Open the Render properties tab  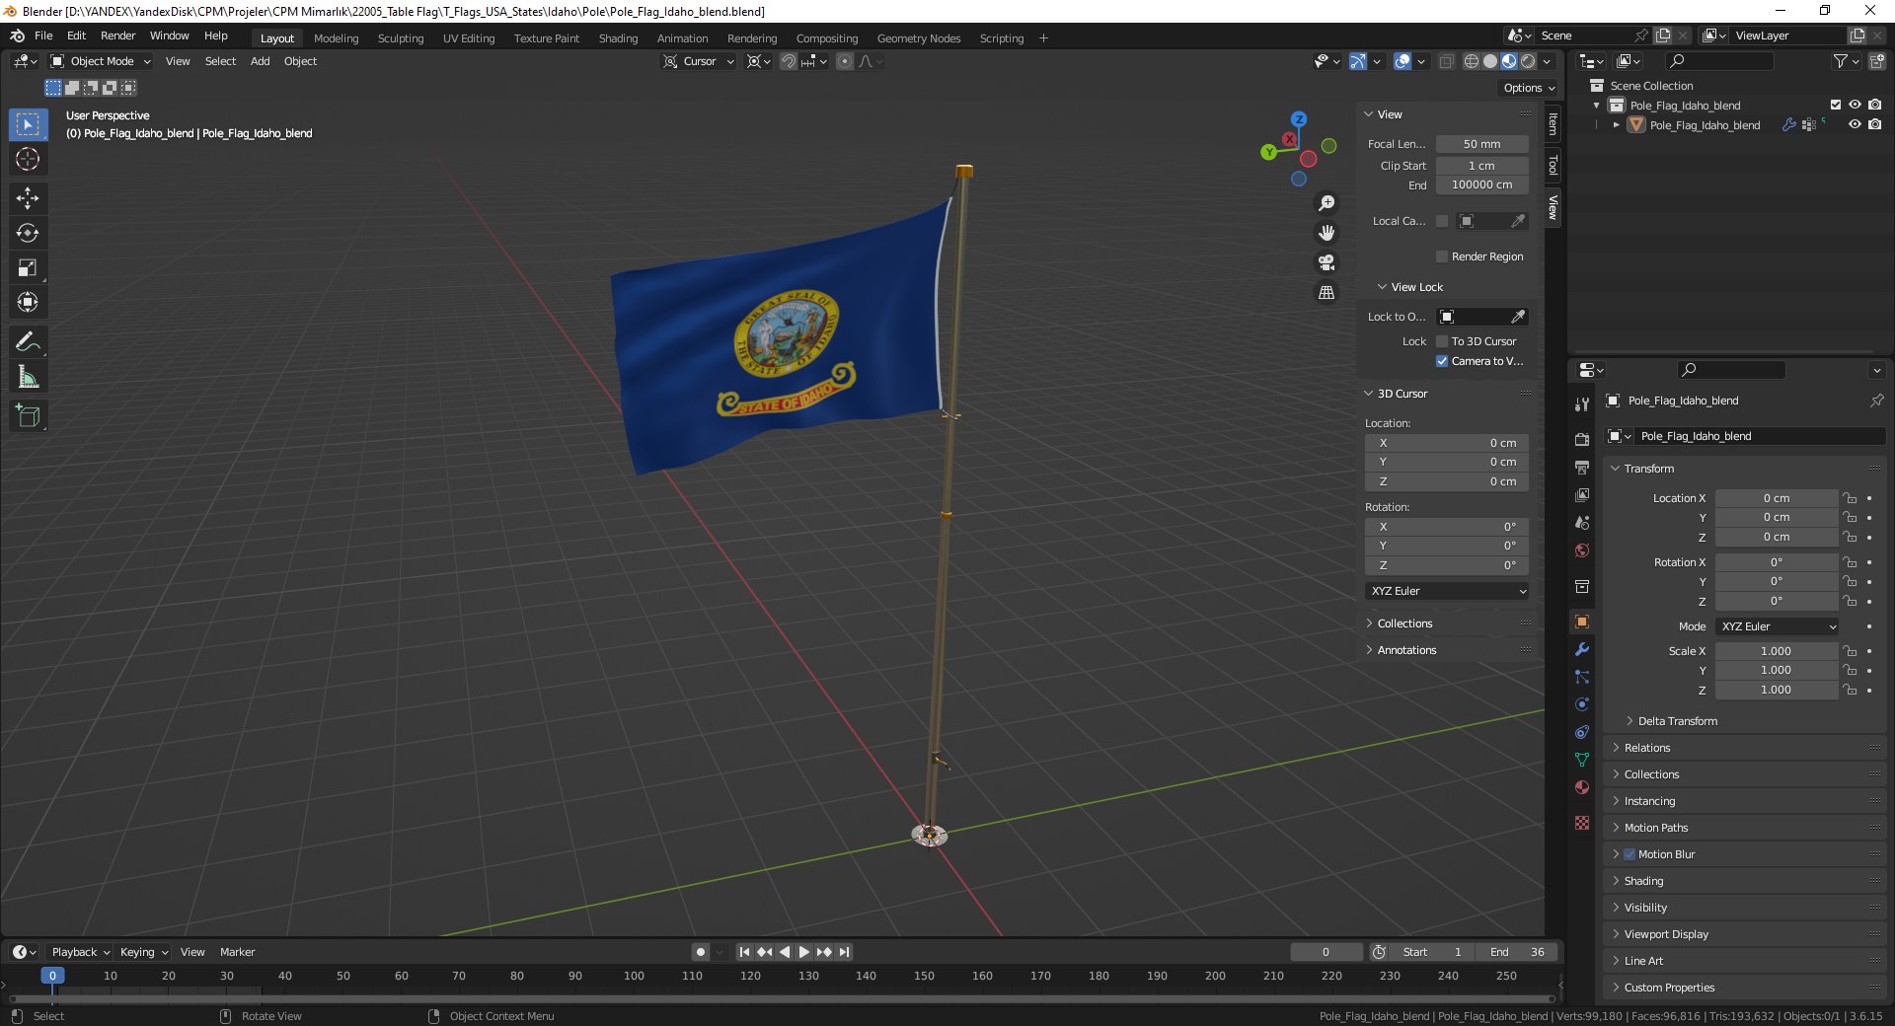click(1582, 439)
